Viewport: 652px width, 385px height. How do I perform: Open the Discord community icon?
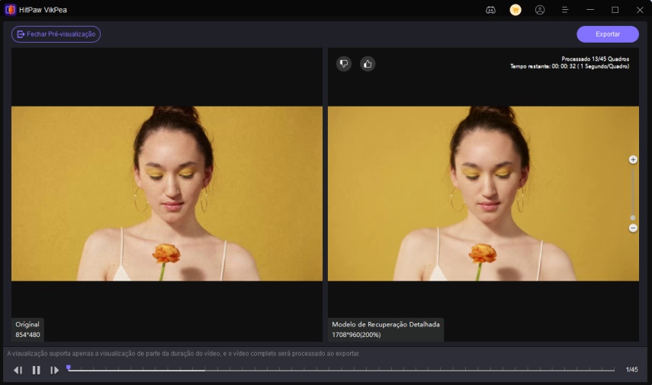490,10
